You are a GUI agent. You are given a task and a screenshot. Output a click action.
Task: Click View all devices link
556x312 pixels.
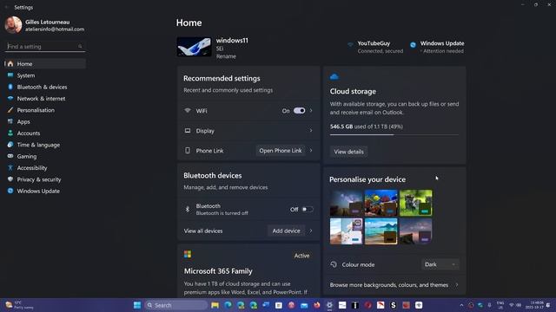tap(203, 231)
